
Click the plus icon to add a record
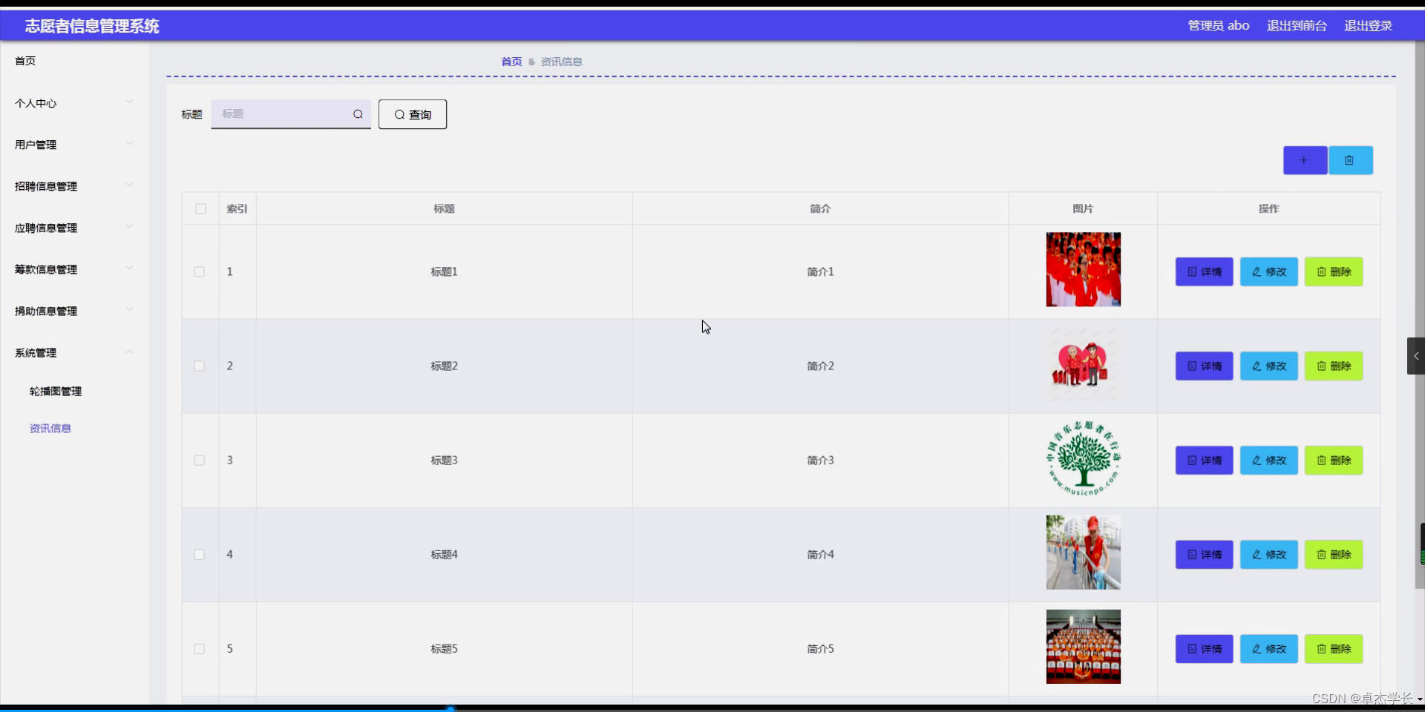[1304, 160]
